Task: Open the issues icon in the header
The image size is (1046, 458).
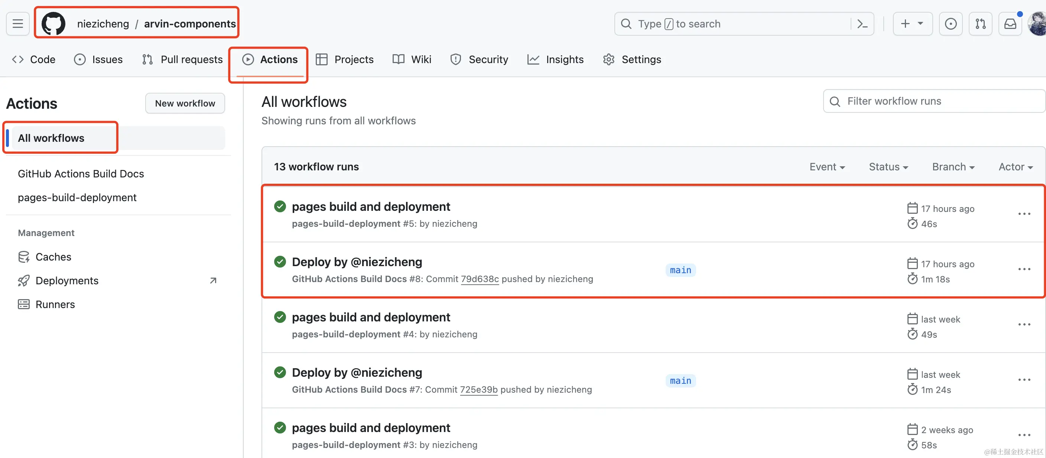Action: (x=951, y=24)
